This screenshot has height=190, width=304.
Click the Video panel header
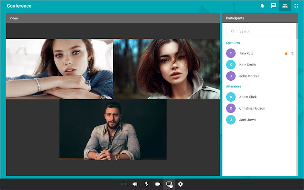click(113, 18)
